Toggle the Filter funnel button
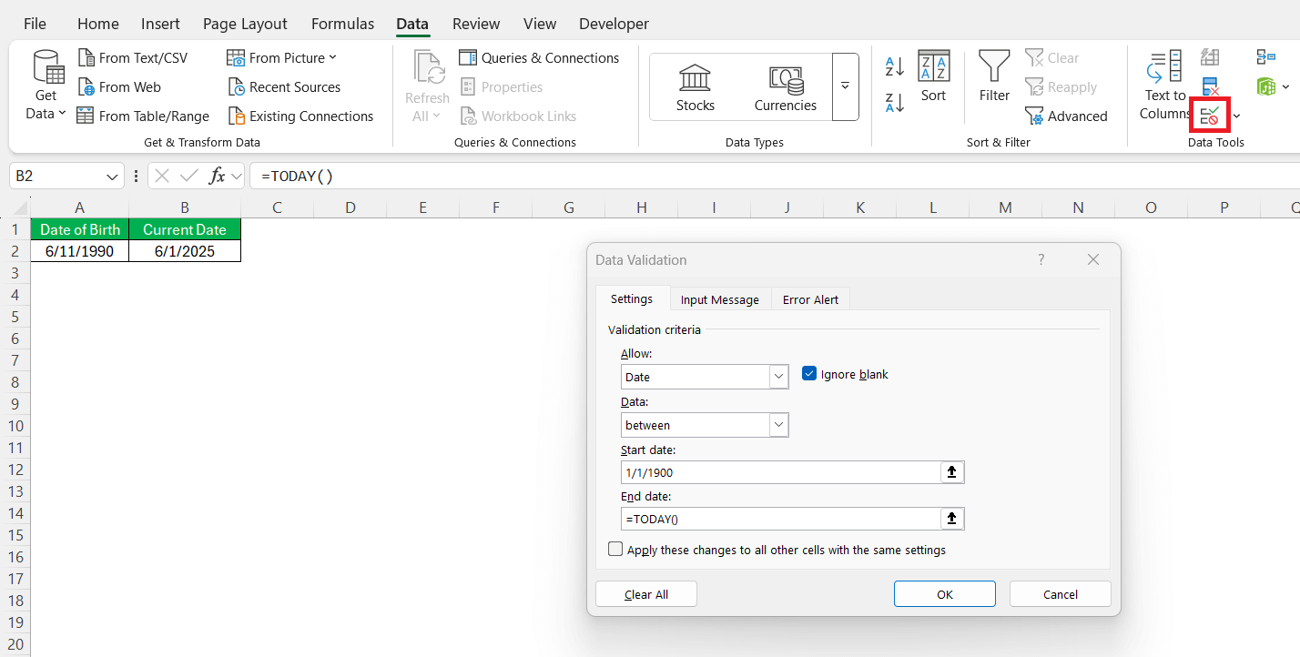This screenshot has width=1300, height=657. pos(994,77)
